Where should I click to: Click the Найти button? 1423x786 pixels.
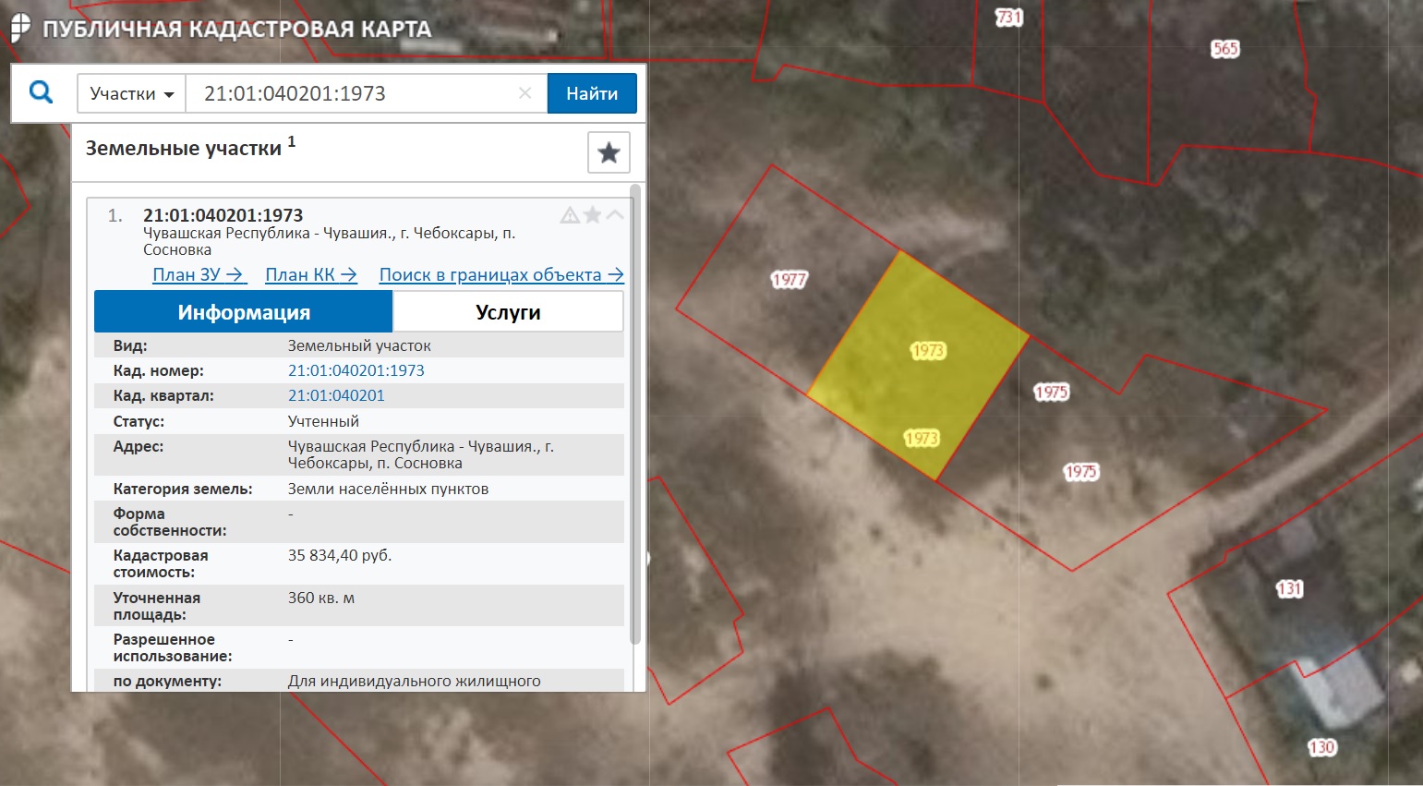(592, 93)
